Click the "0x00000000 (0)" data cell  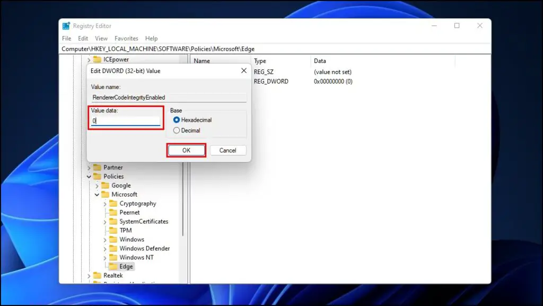333,82
